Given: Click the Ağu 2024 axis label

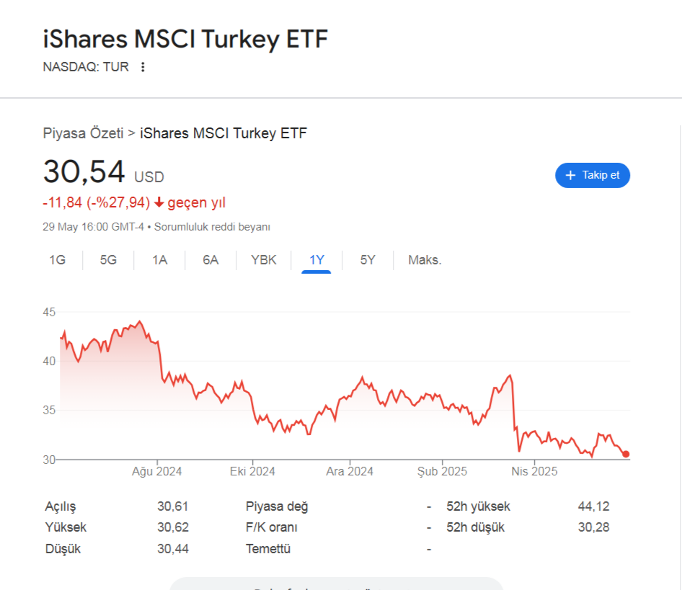Looking at the screenshot, I should click(157, 471).
